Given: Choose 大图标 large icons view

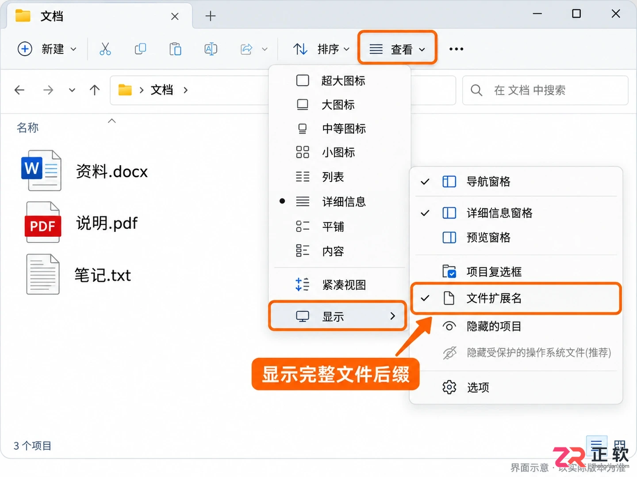Looking at the screenshot, I should (x=339, y=105).
